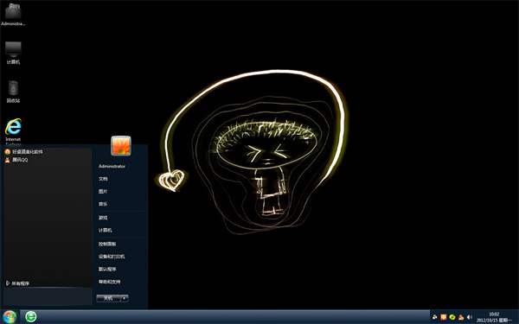Launch Internet Explorer from the desktop
This screenshot has height=324, width=519.
(x=13, y=130)
